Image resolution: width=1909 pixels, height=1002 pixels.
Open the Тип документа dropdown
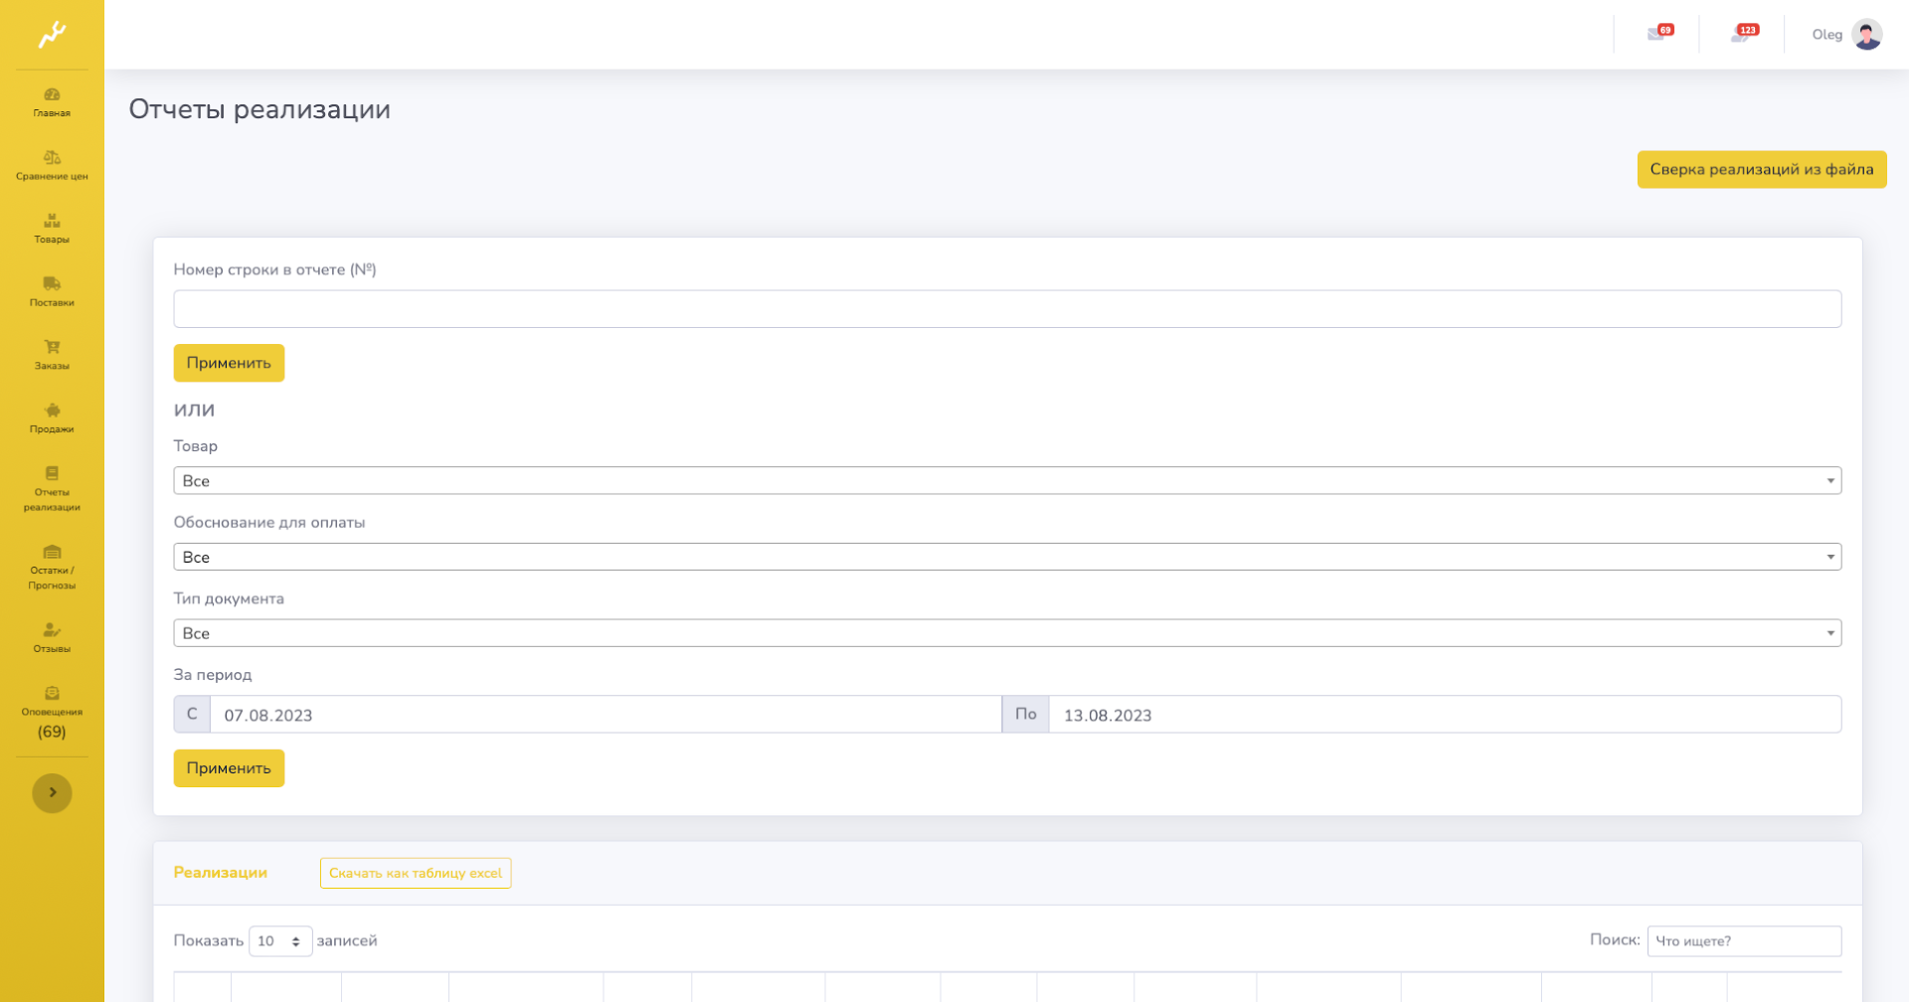tap(1007, 633)
